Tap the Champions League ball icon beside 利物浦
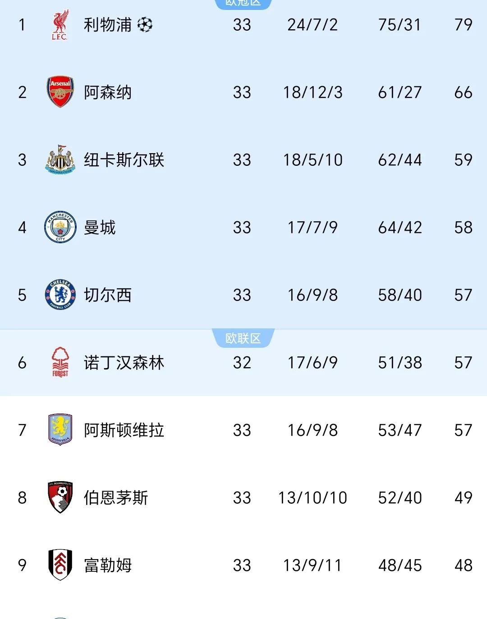The height and width of the screenshot is (619, 487). point(145,24)
